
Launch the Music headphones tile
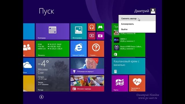[x=92, y=27]
